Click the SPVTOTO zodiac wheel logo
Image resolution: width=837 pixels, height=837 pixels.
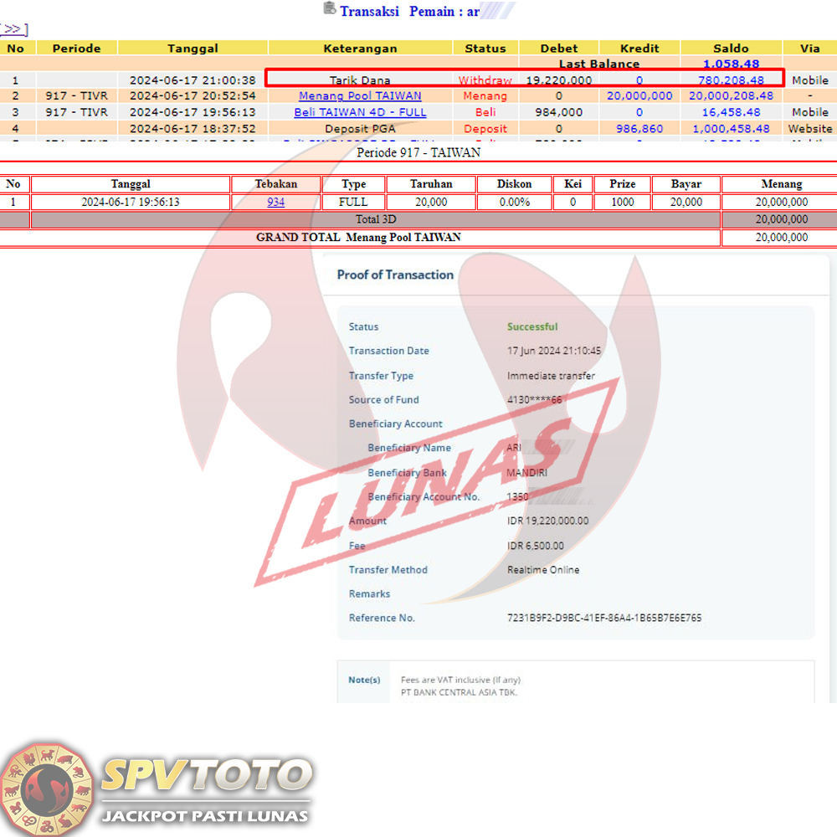[x=47, y=788]
